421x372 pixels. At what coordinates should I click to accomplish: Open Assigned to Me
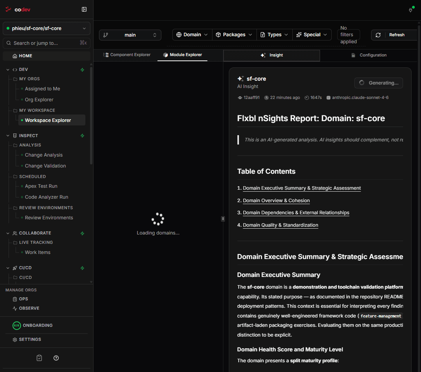(42, 89)
